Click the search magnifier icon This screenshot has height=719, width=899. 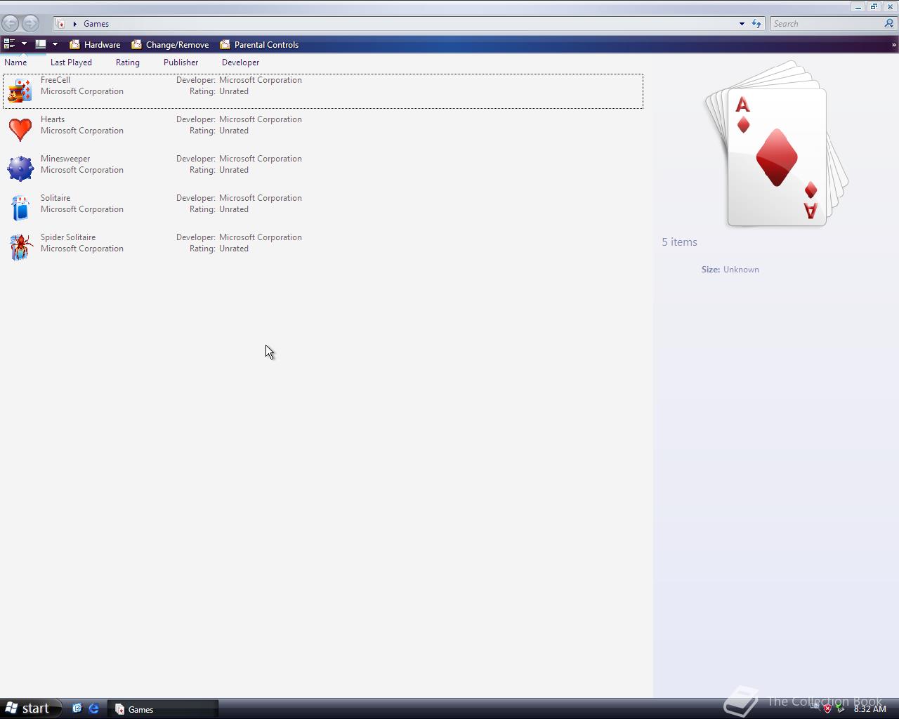click(x=888, y=23)
